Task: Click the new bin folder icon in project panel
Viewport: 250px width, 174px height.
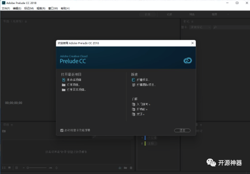Action: click(4, 131)
